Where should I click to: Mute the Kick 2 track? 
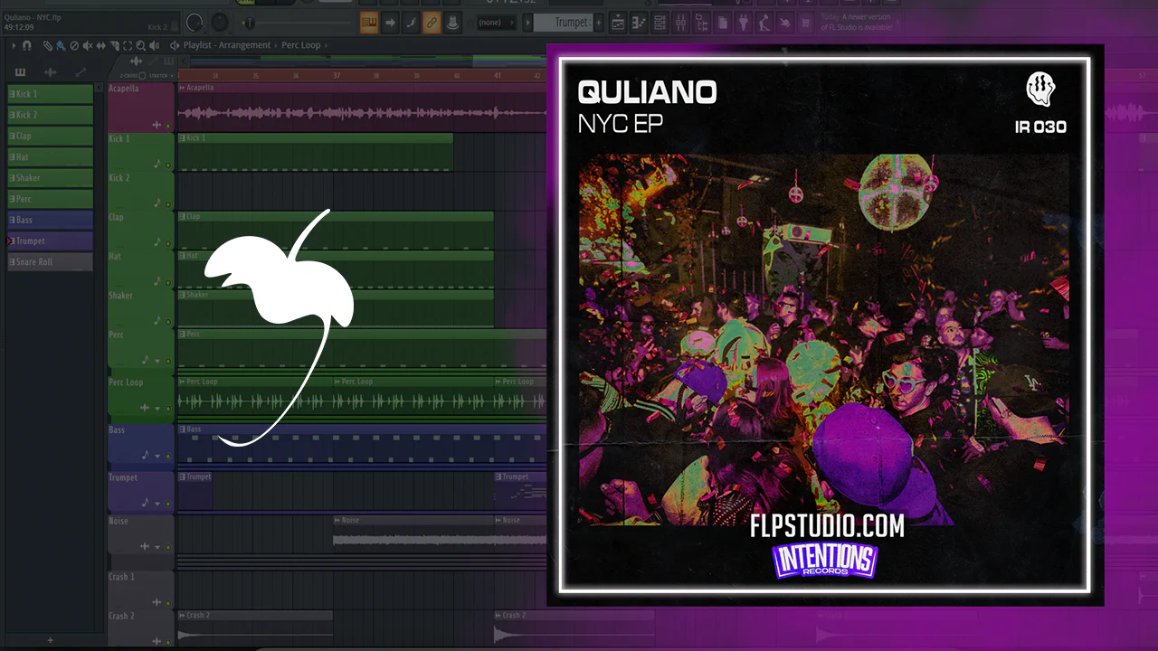168,203
